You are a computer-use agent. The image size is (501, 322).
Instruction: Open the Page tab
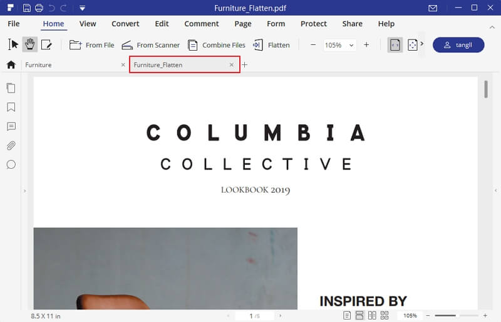coord(243,24)
